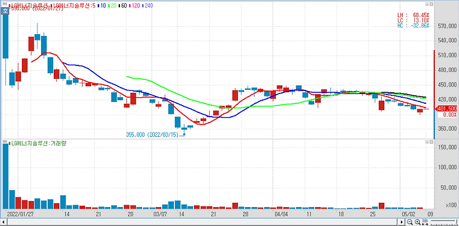This screenshot has height=226, width=459.
Task: Select the 10-day moving average legend
Action: coord(102,5)
